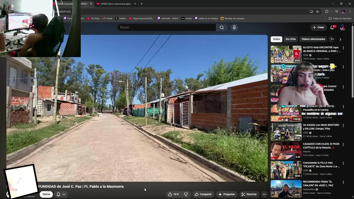Click Compartir button
Image resolution: width=354 pixels, height=199 pixels.
pos(203,194)
